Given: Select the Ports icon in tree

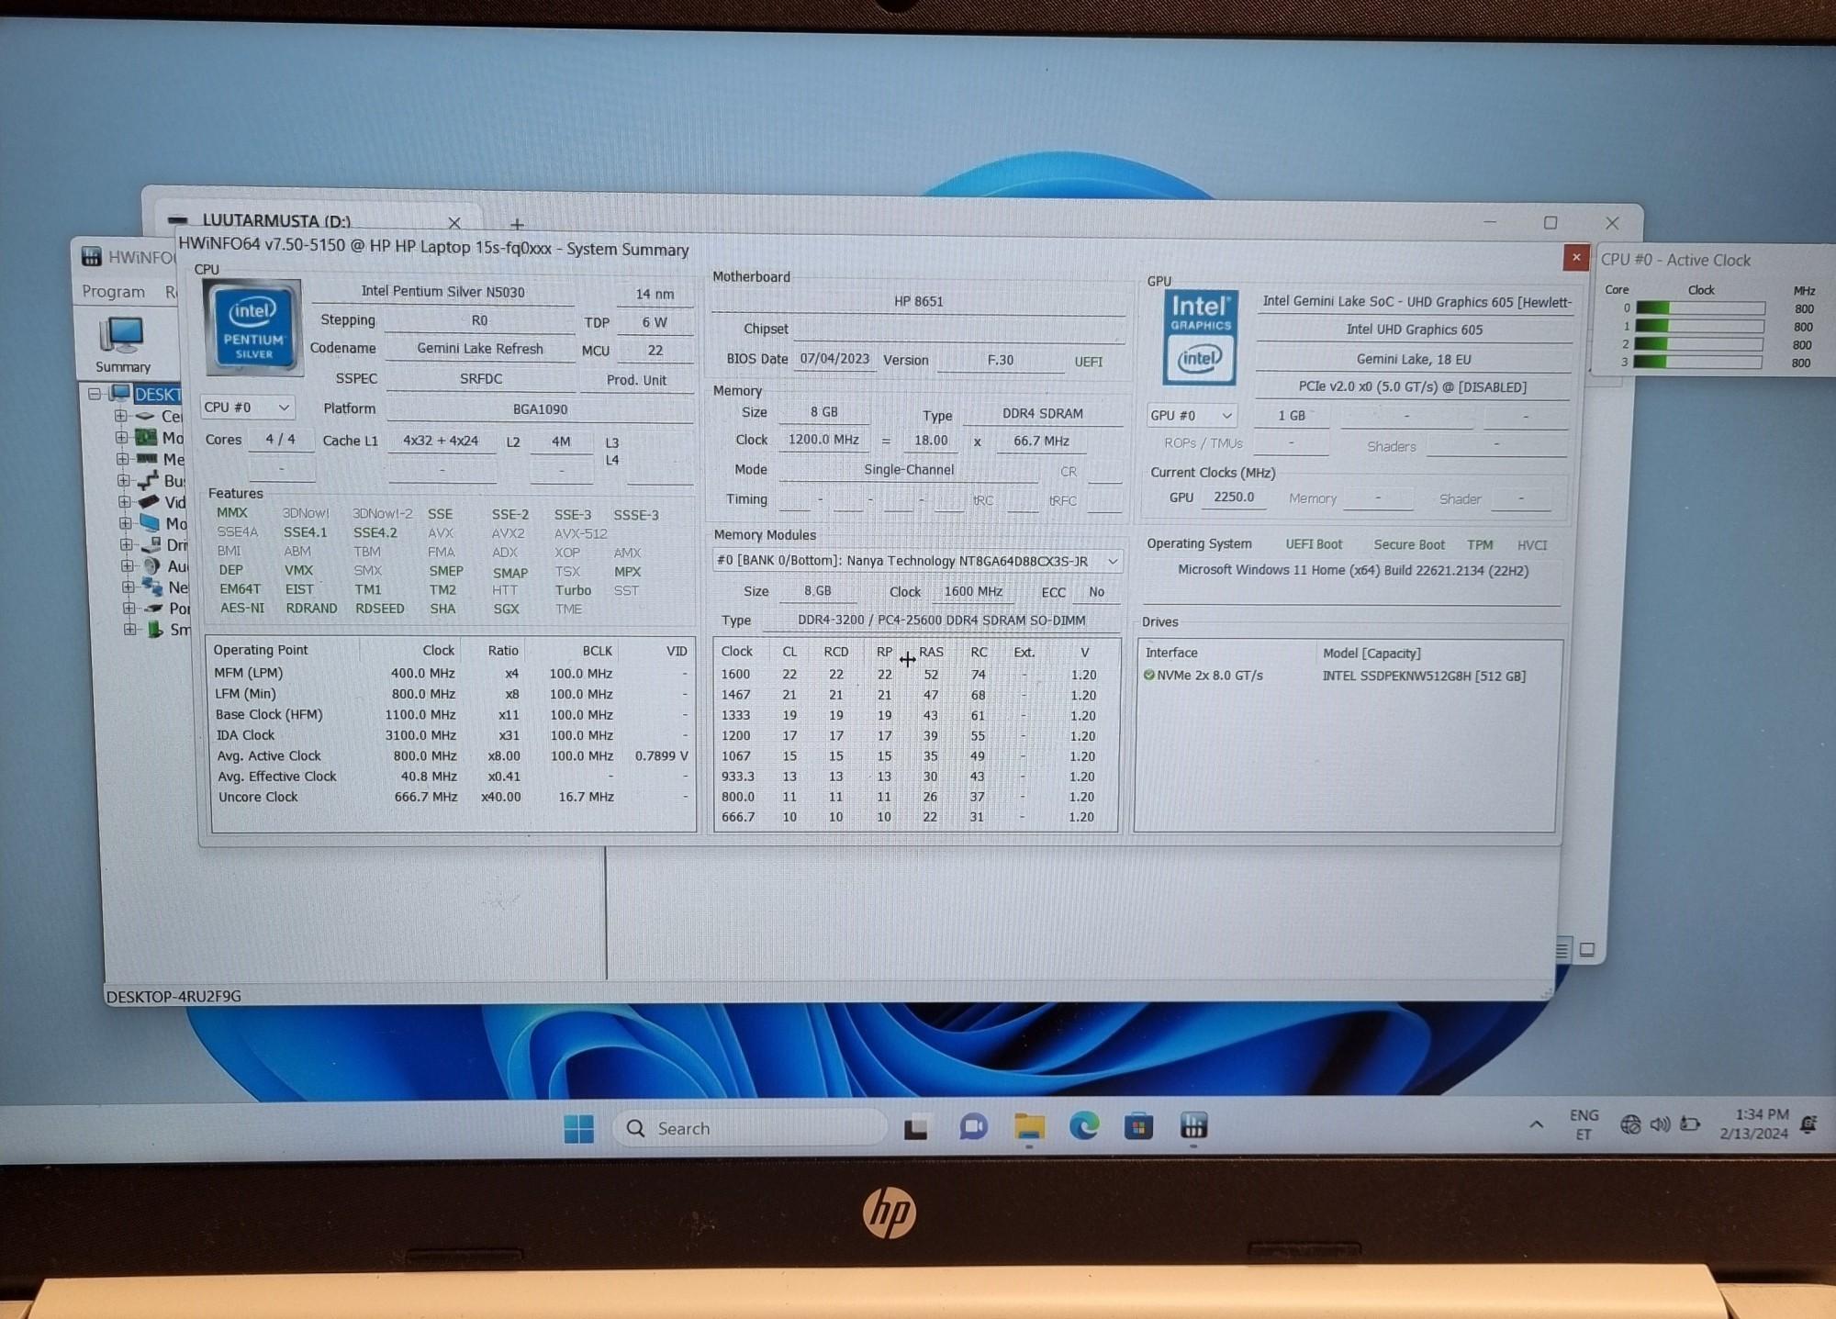Looking at the screenshot, I should (x=154, y=608).
